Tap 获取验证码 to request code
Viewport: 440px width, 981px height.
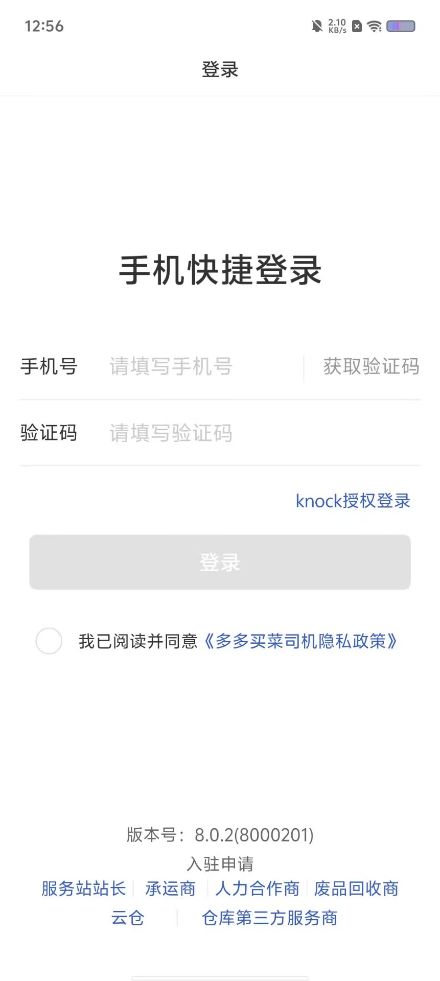pyautogui.click(x=371, y=366)
